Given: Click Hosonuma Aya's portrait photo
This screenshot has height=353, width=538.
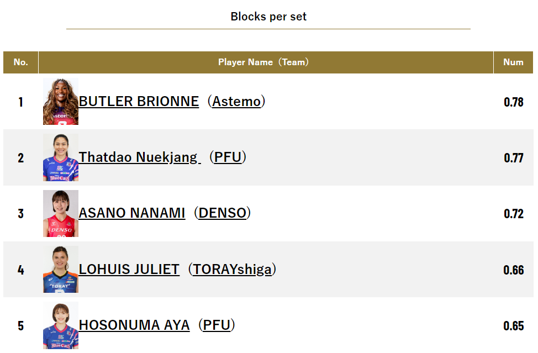Looking at the screenshot, I should point(61,325).
